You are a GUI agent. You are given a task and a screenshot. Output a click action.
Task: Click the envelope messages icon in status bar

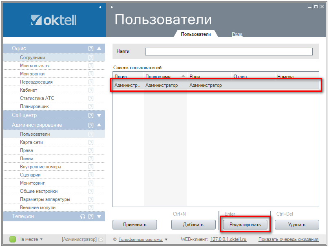[x=101, y=239]
